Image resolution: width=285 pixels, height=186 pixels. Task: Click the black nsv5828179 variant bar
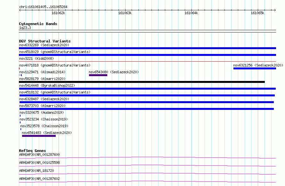tap(142, 82)
